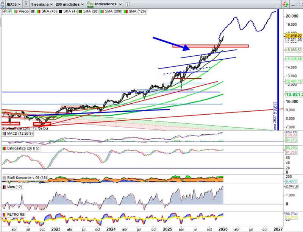Open the '200 unidades' dropdown
This screenshot has width=303, height=232.
(x=69, y=4)
